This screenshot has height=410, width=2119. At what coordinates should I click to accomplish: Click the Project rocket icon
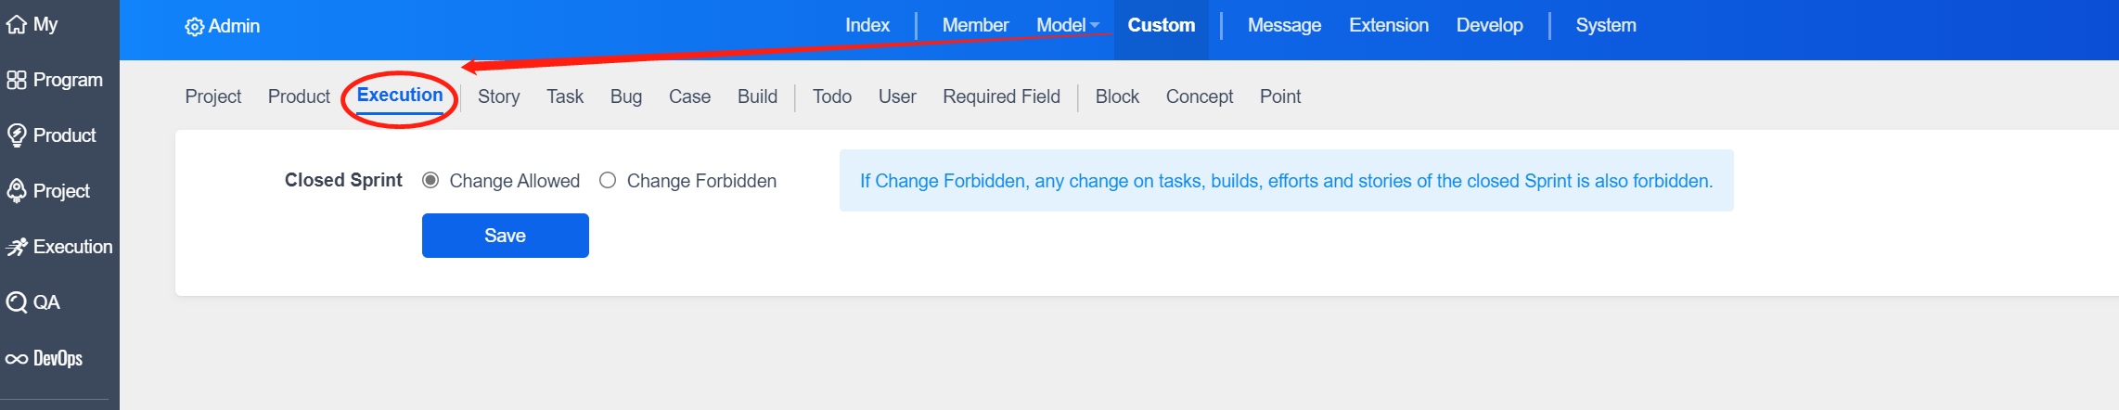point(16,191)
